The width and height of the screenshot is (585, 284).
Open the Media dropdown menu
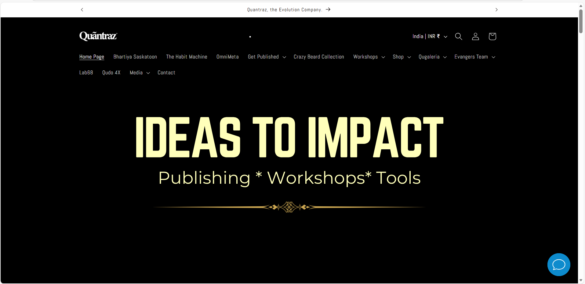coord(140,73)
